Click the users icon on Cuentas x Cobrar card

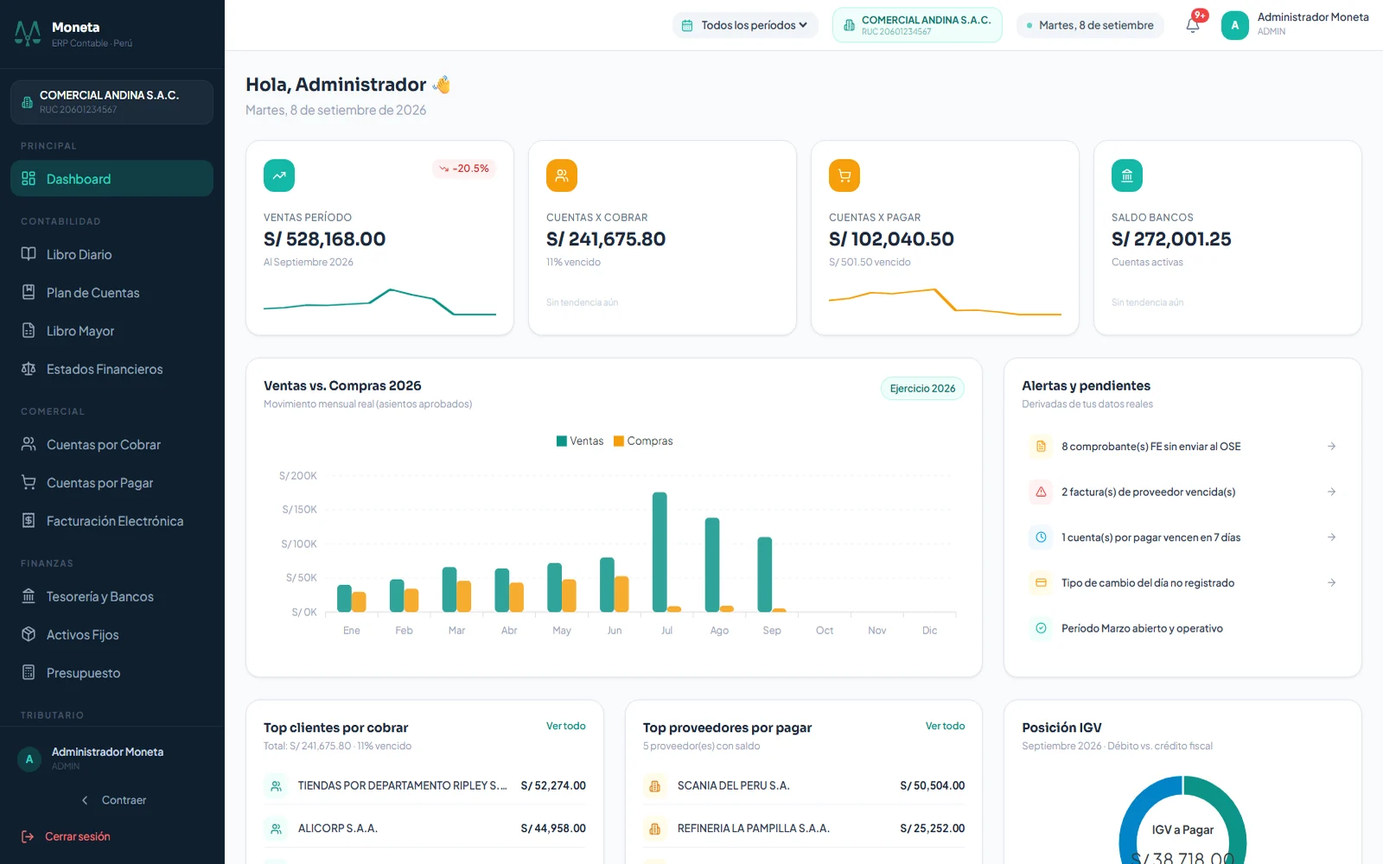[562, 175]
